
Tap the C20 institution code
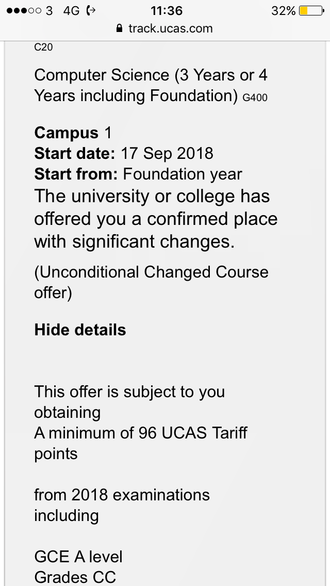pyautogui.click(x=43, y=47)
